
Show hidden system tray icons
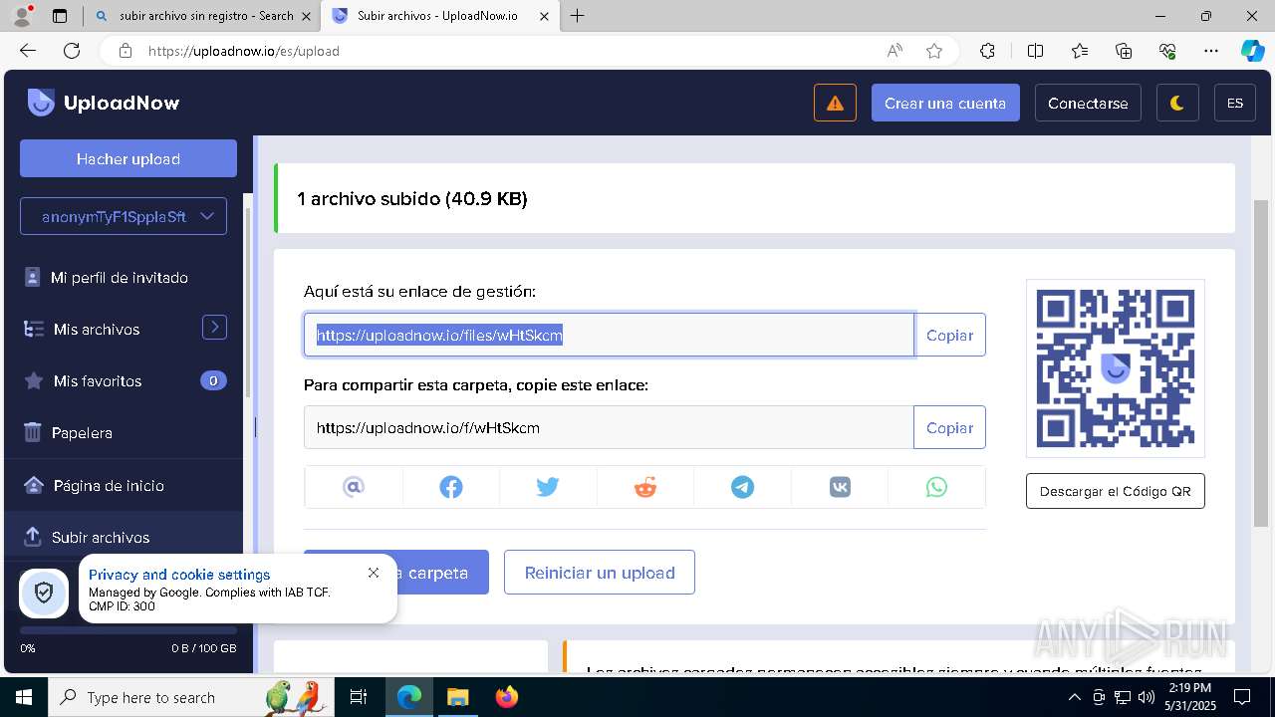1074,697
